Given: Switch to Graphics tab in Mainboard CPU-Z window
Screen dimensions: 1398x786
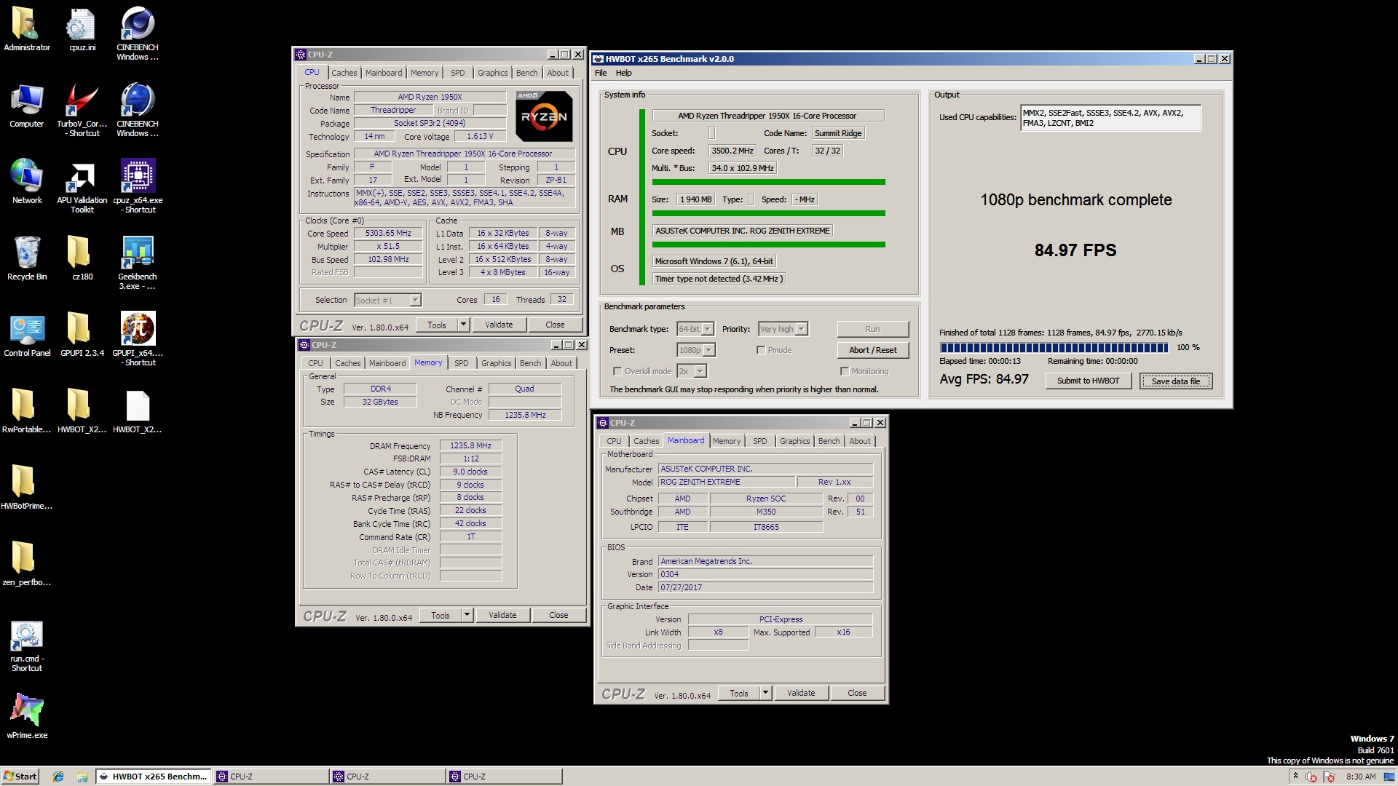Looking at the screenshot, I should (x=794, y=441).
